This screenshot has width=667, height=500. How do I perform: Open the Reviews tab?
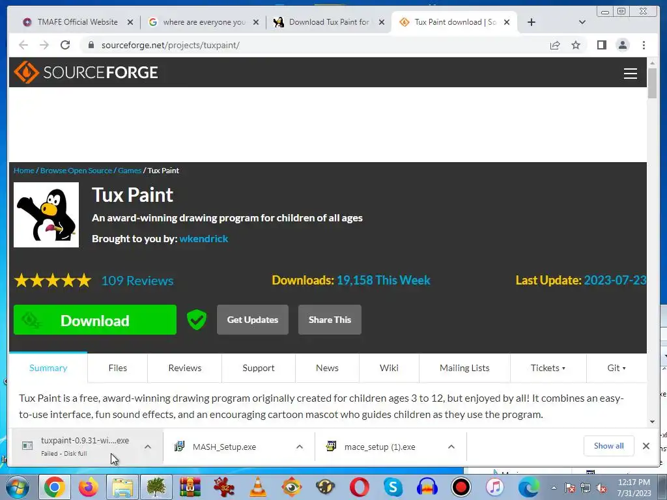coord(184,368)
